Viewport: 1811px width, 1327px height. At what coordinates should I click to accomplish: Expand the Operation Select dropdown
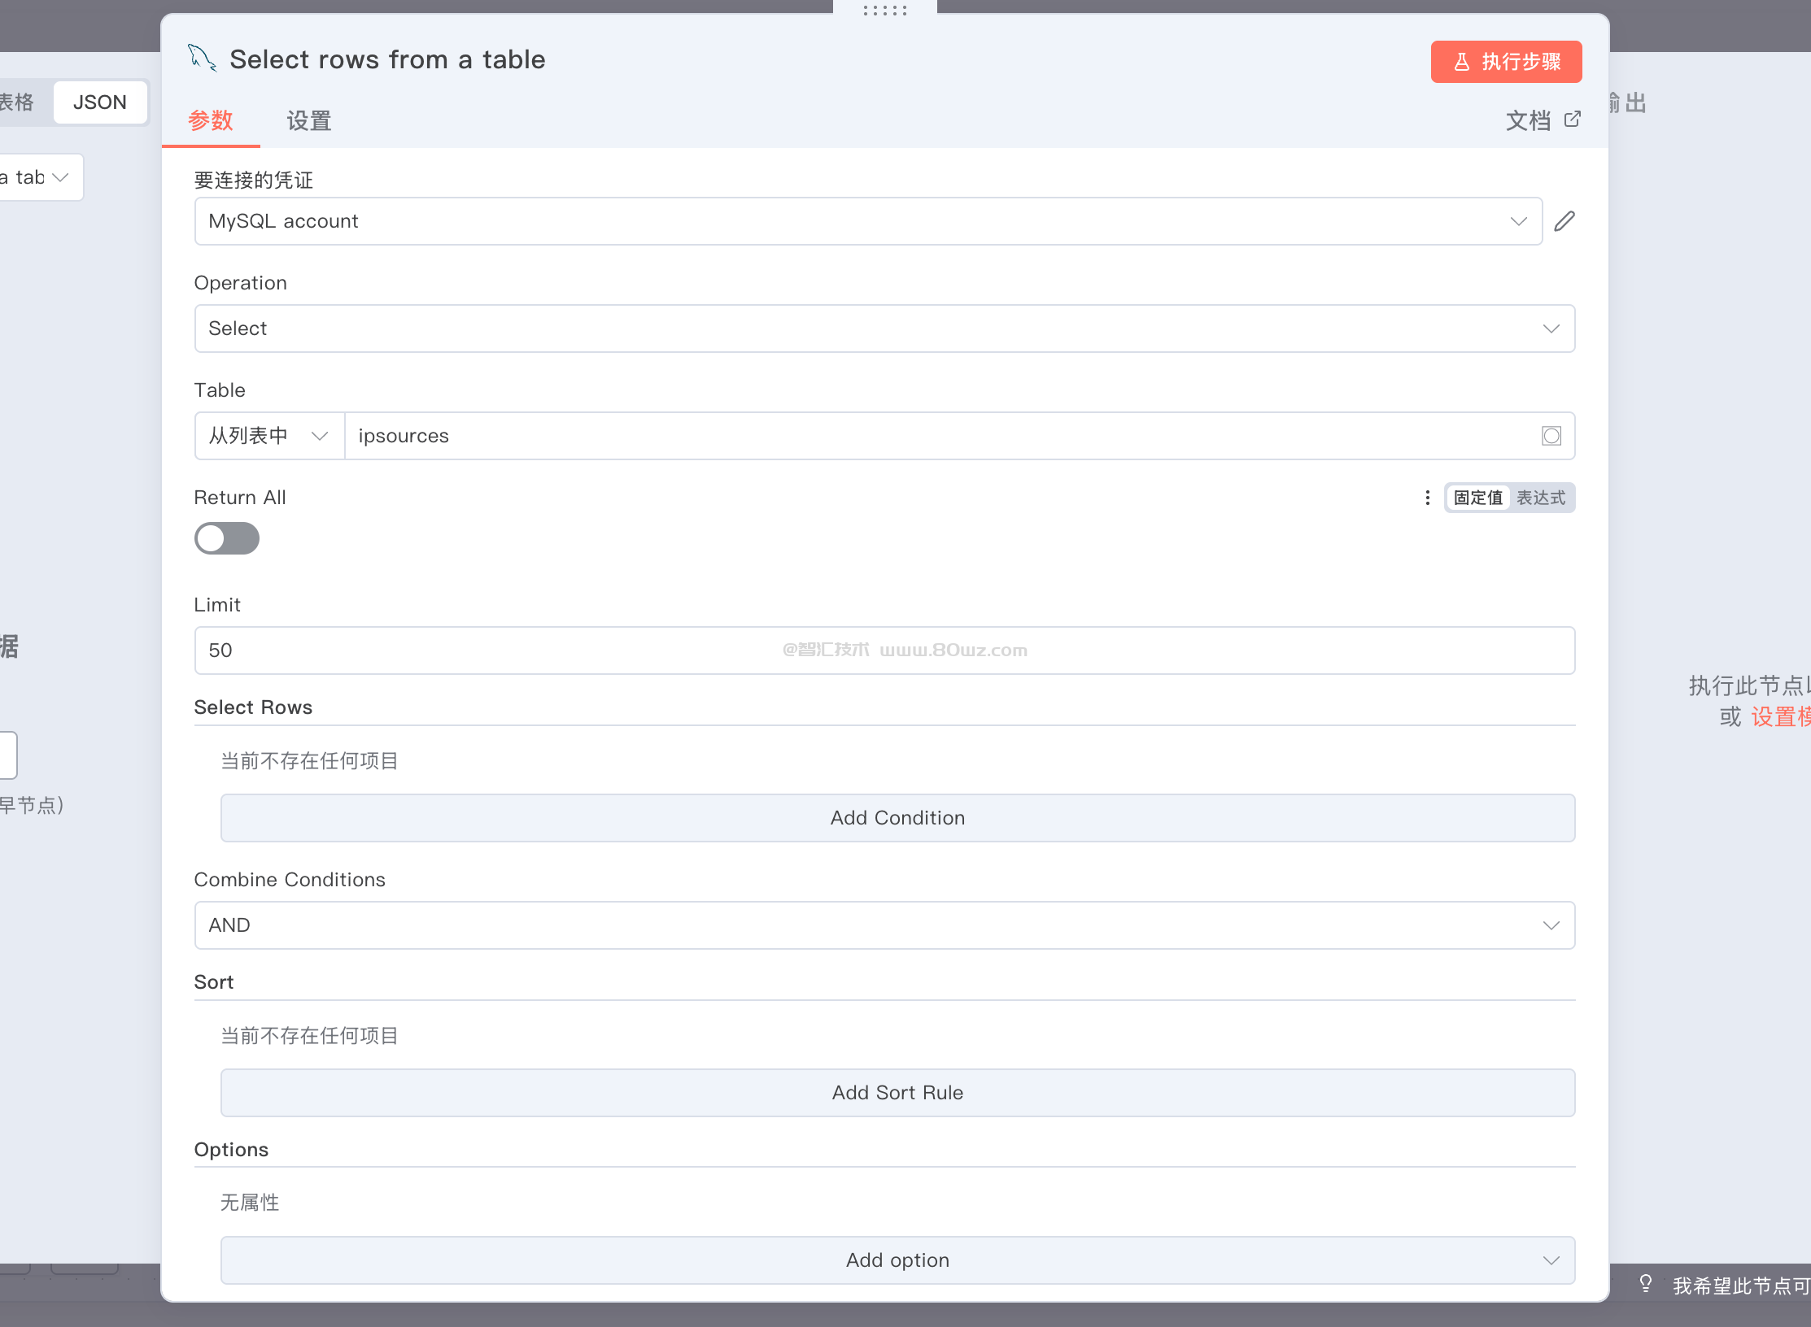tap(884, 328)
